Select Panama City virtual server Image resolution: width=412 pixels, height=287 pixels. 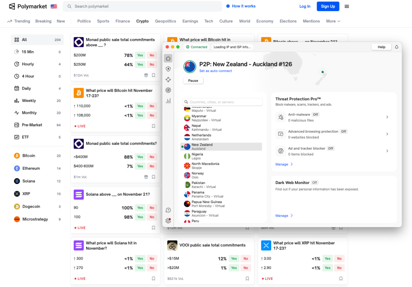221,194
